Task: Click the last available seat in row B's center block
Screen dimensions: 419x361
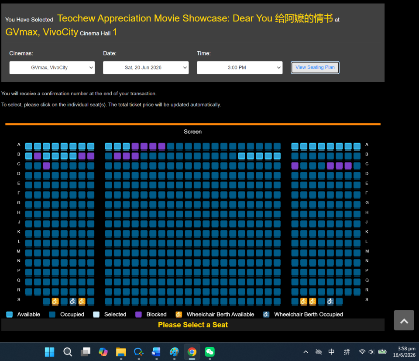Action: [277, 156]
